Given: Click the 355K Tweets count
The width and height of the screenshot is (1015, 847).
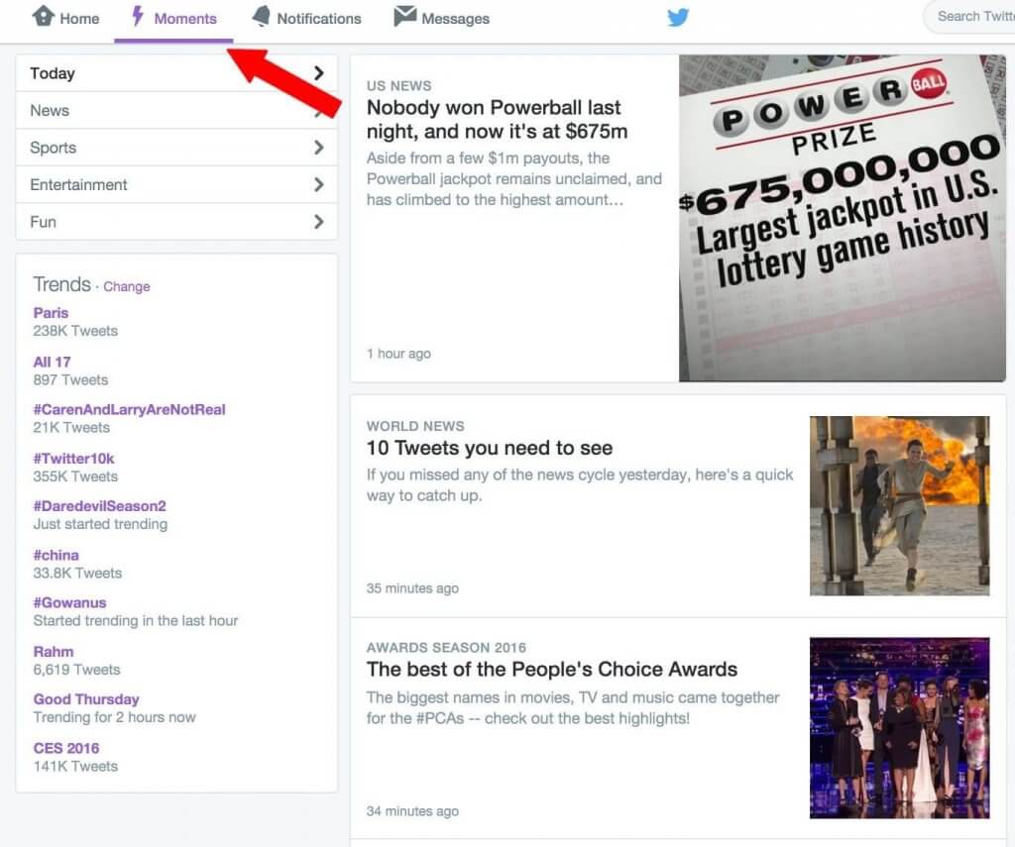Looking at the screenshot, I should click(x=75, y=476).
